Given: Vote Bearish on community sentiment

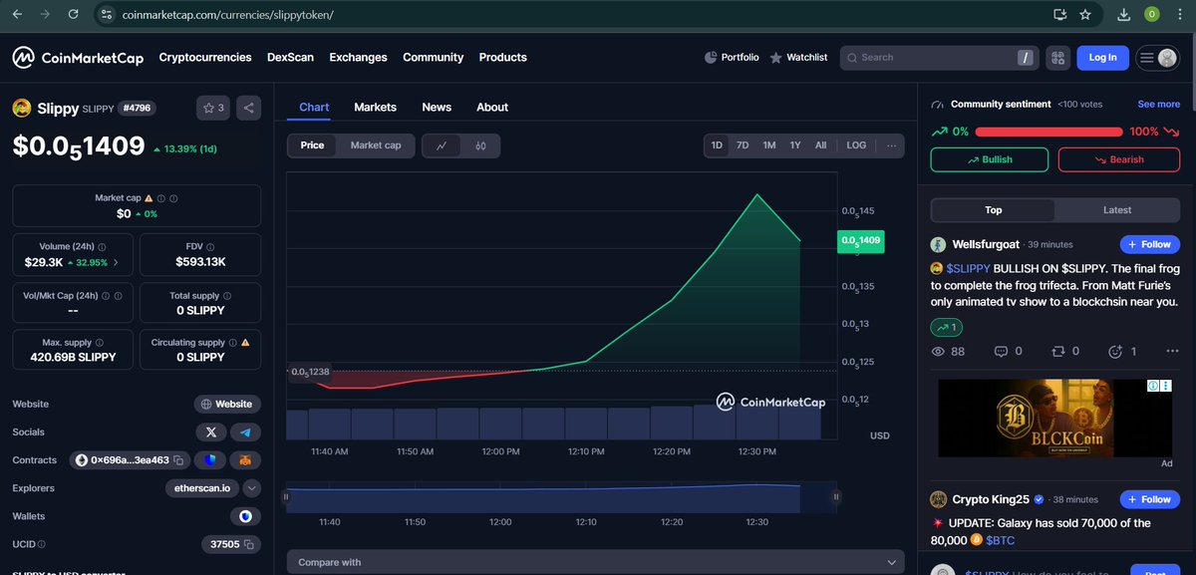Looking at the screenshot, I should tap(1118, 159).
